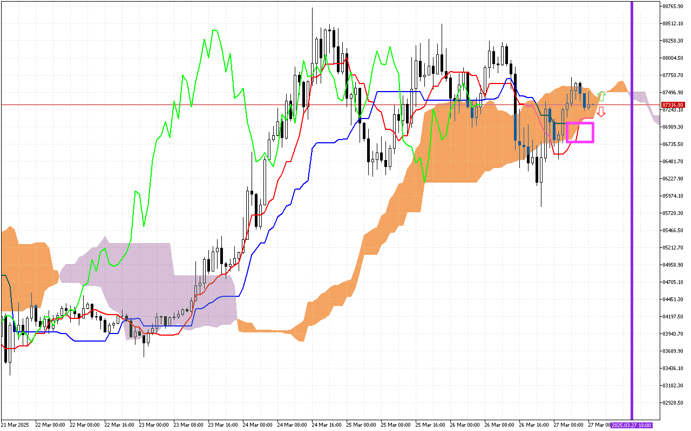The height and width of the screenshot is (431, 691).
Task: Click time axis label 24 Mar 08:00
Action: 293,425
